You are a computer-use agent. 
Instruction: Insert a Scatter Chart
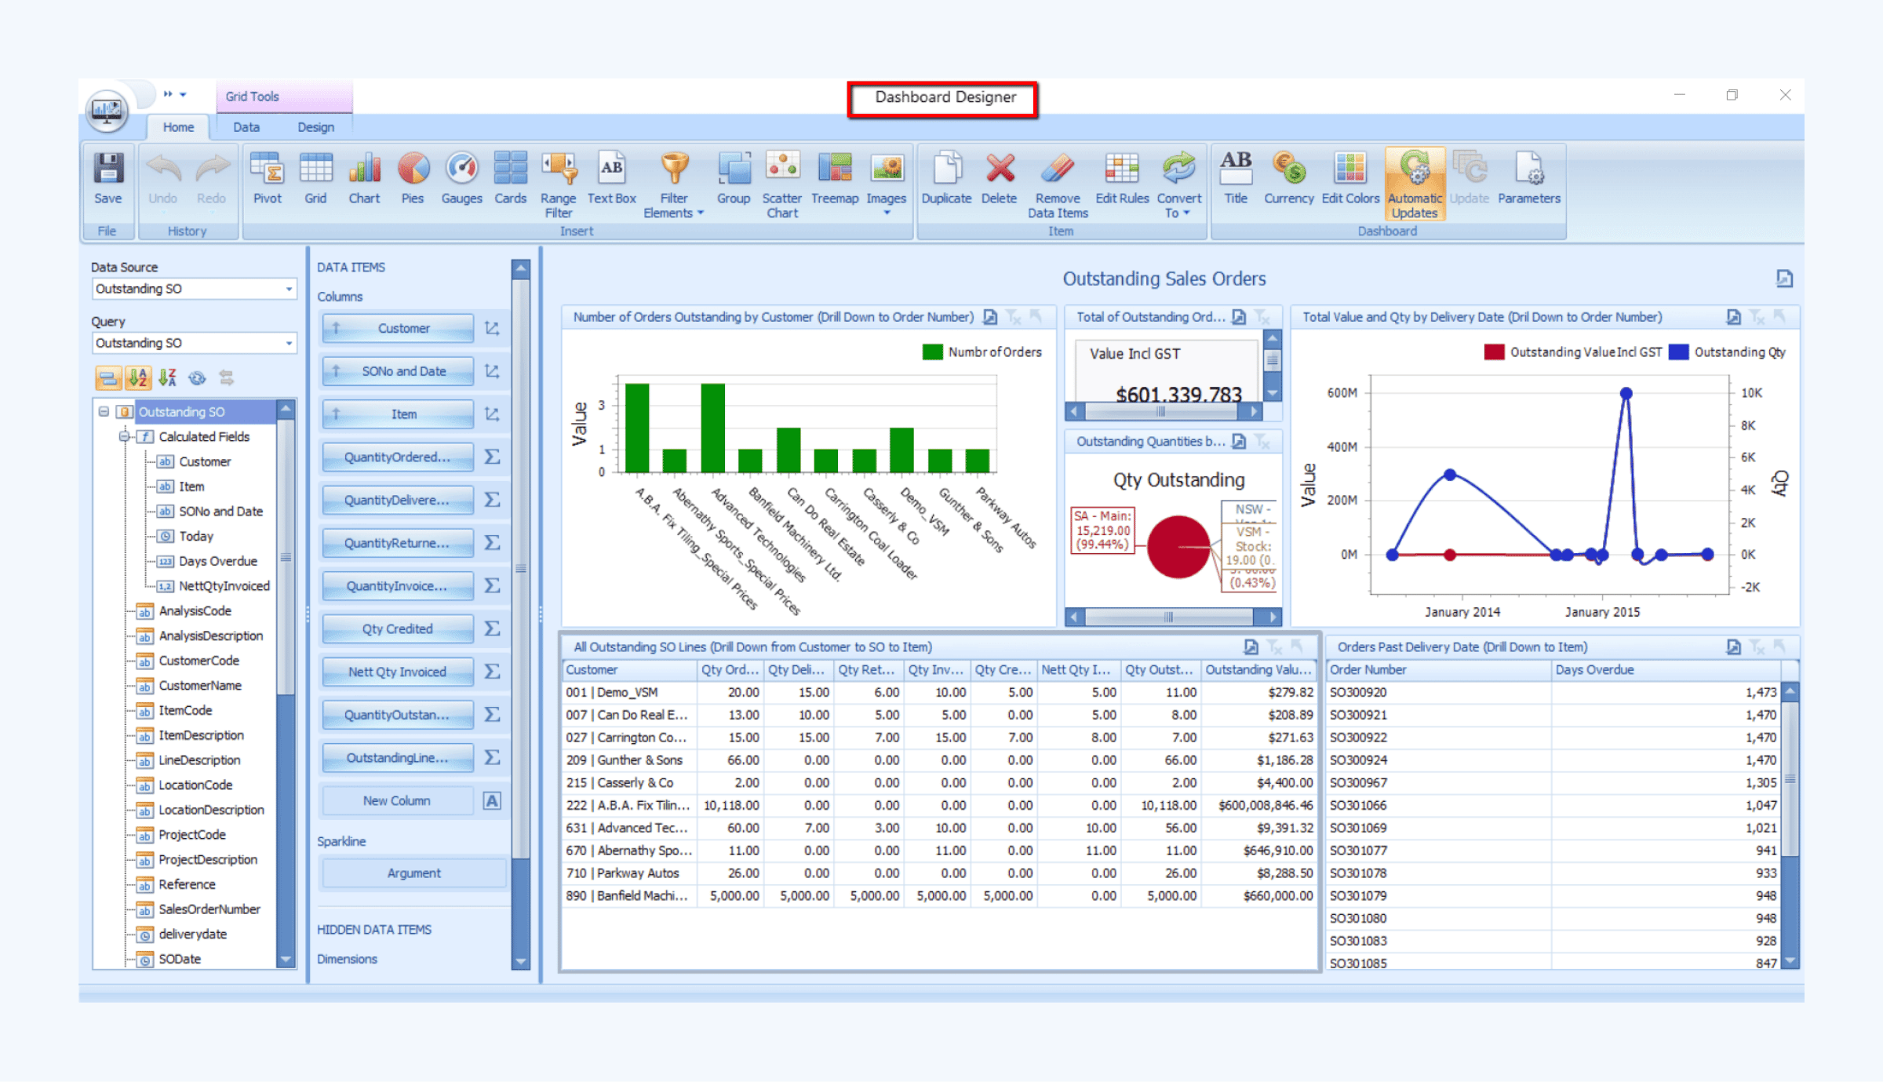(782, 185)
